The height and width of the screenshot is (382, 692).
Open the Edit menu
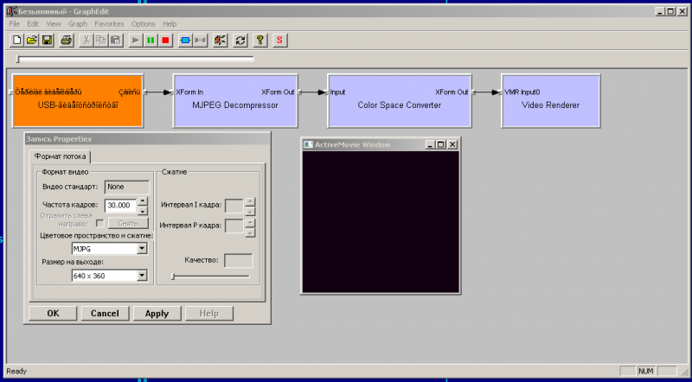[x=33, y=24]
